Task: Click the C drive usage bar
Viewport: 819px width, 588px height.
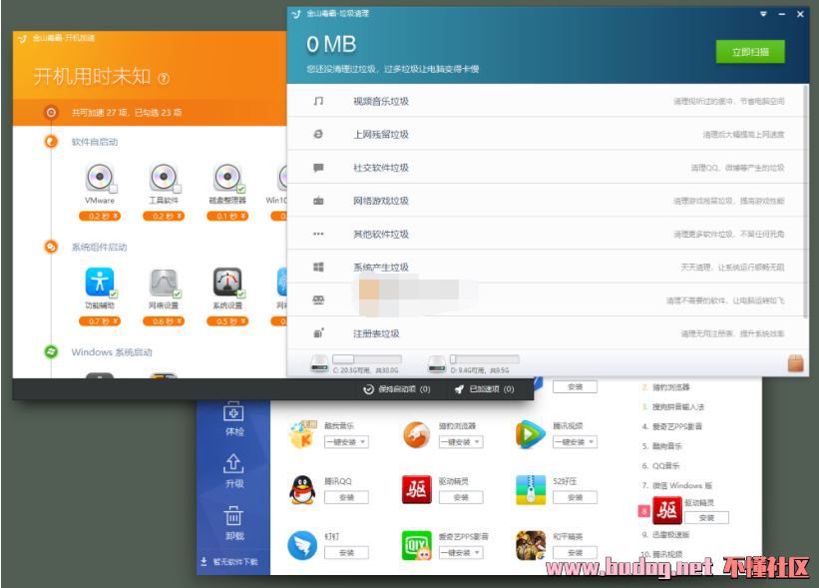Action: 367,359
